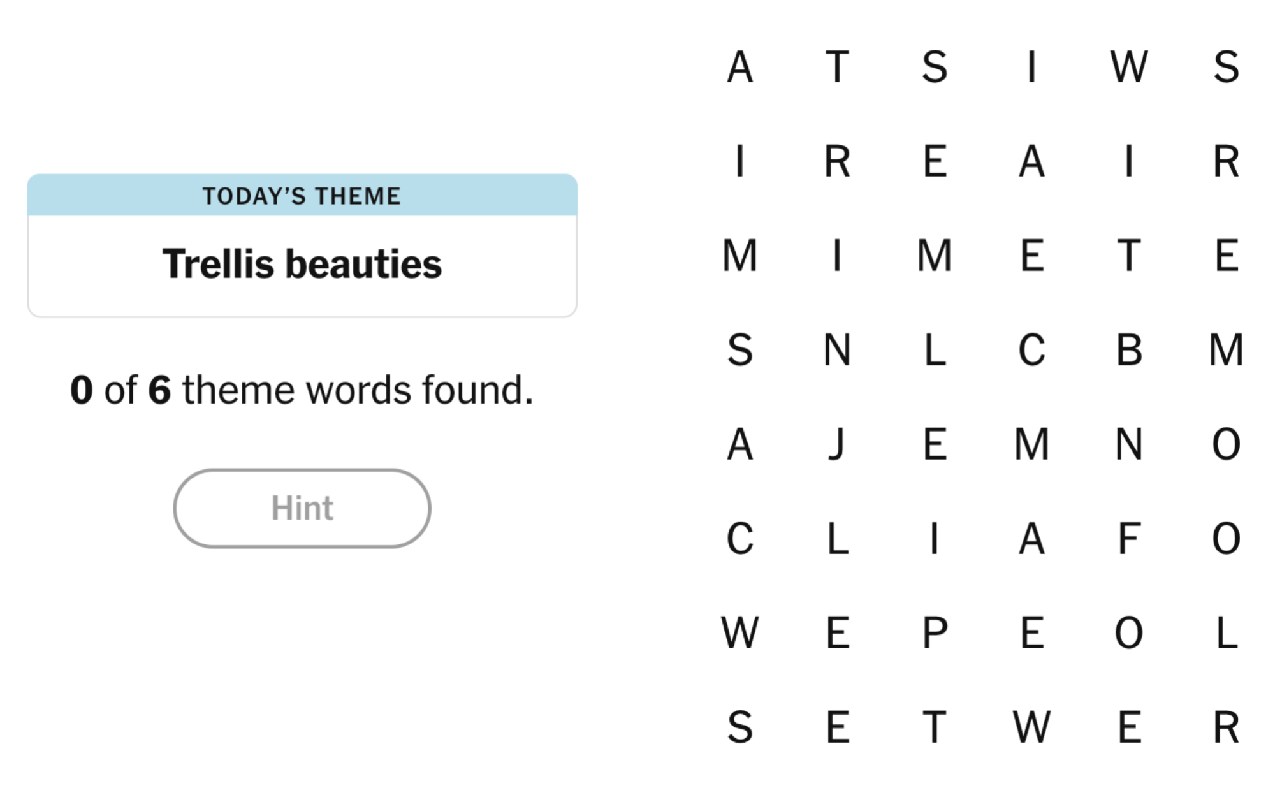Click the letter L in the sixth row
This screenshot has height=788, width=1275.
[838, 539]
